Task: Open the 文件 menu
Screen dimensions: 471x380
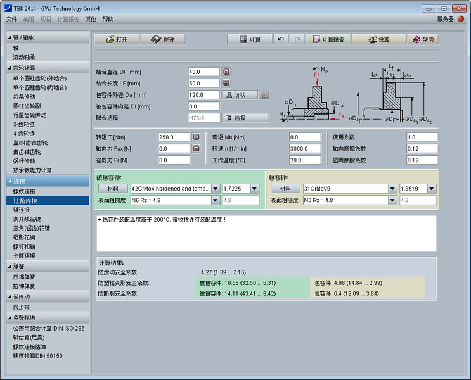Action: (11, 19)
